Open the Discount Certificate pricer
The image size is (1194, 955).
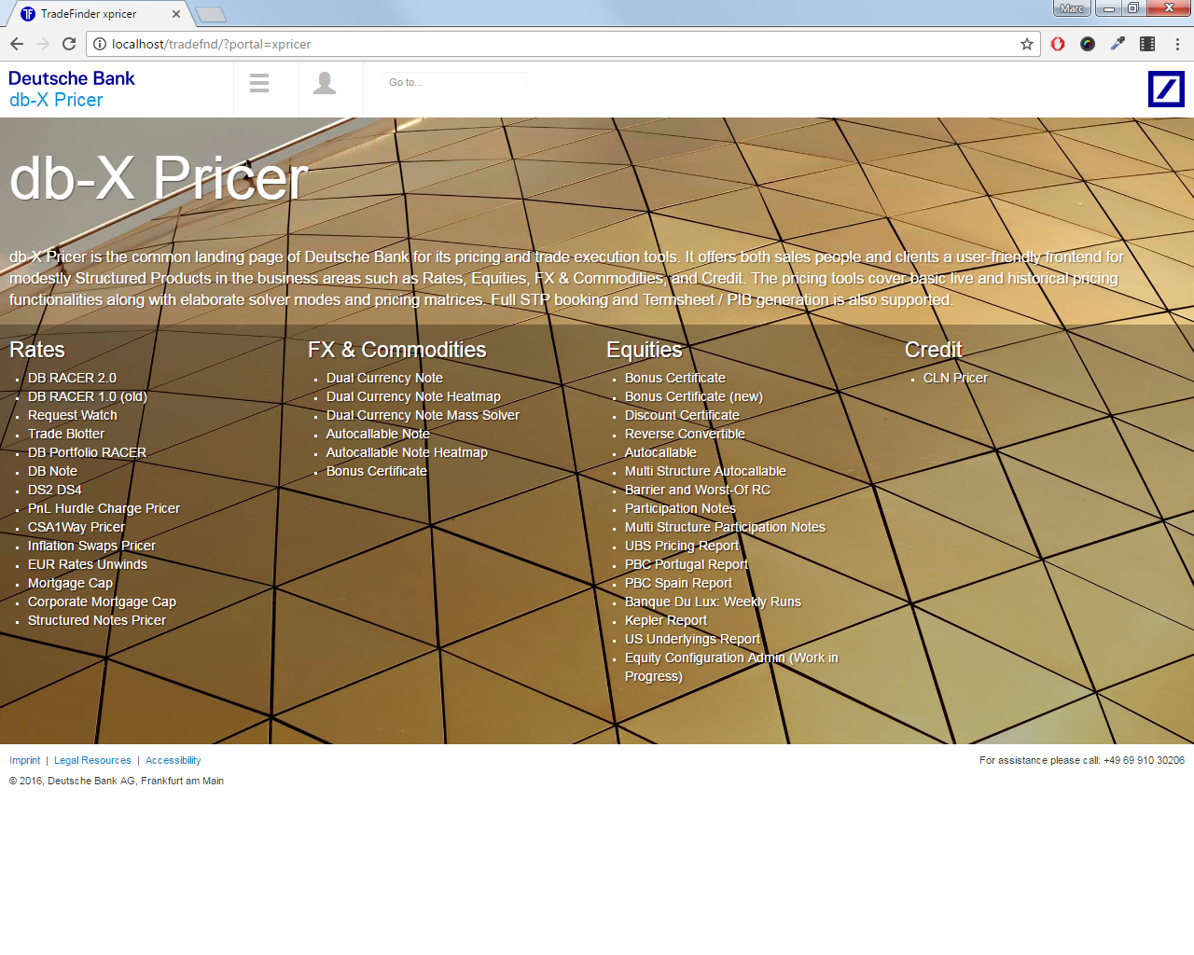(x=682, y=415)
